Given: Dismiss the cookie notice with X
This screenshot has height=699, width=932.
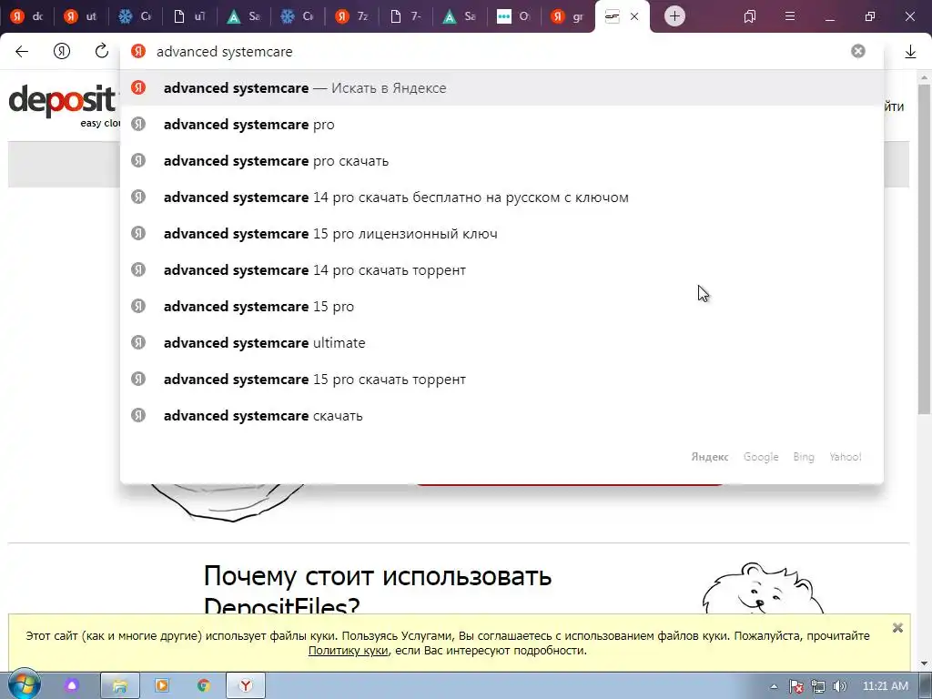Looking at the screenshot, I should (x=897, y=628).
